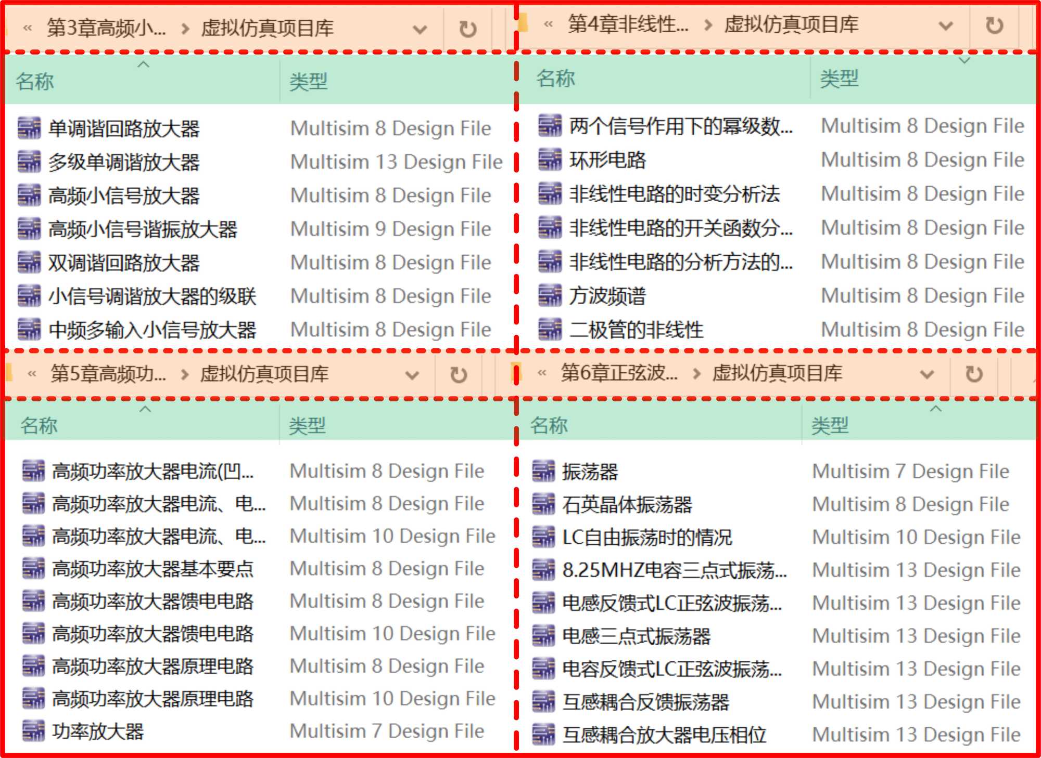Refresh the 第6章正弦波 folder view
The height and width of the screenshot is (758, 1041).
point(973,374)
